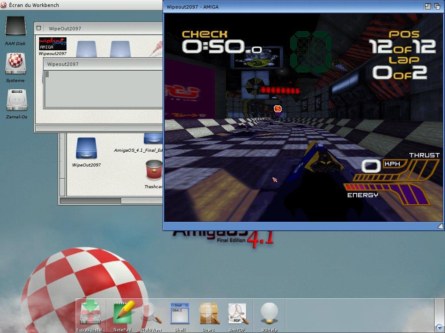The image size is (445, 333).
Task: Launch the Wipeout2097 AMIGA game icon
Action: pyautogui.click(x=53, y=44)
